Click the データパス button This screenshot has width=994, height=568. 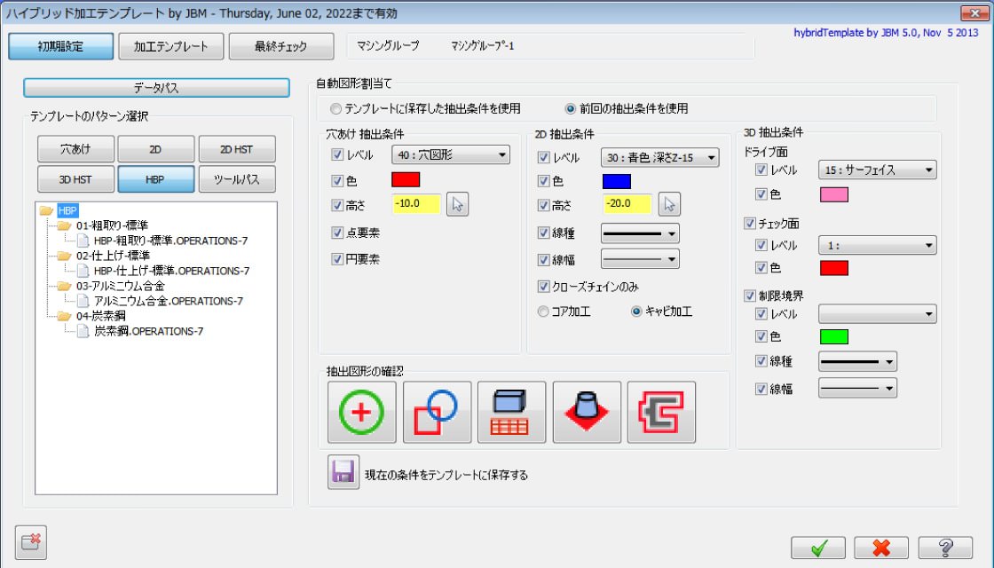(156, 88)
